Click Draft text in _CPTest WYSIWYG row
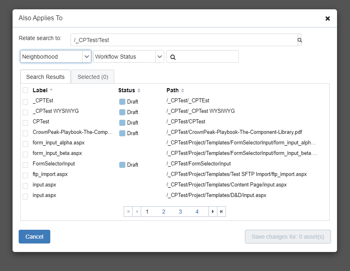This screenshot has height=271, width=350. point(133,112)
